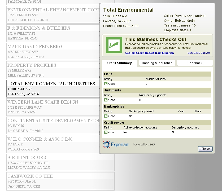
Task: Open the Feedback tab
Action: coord(195,63)
